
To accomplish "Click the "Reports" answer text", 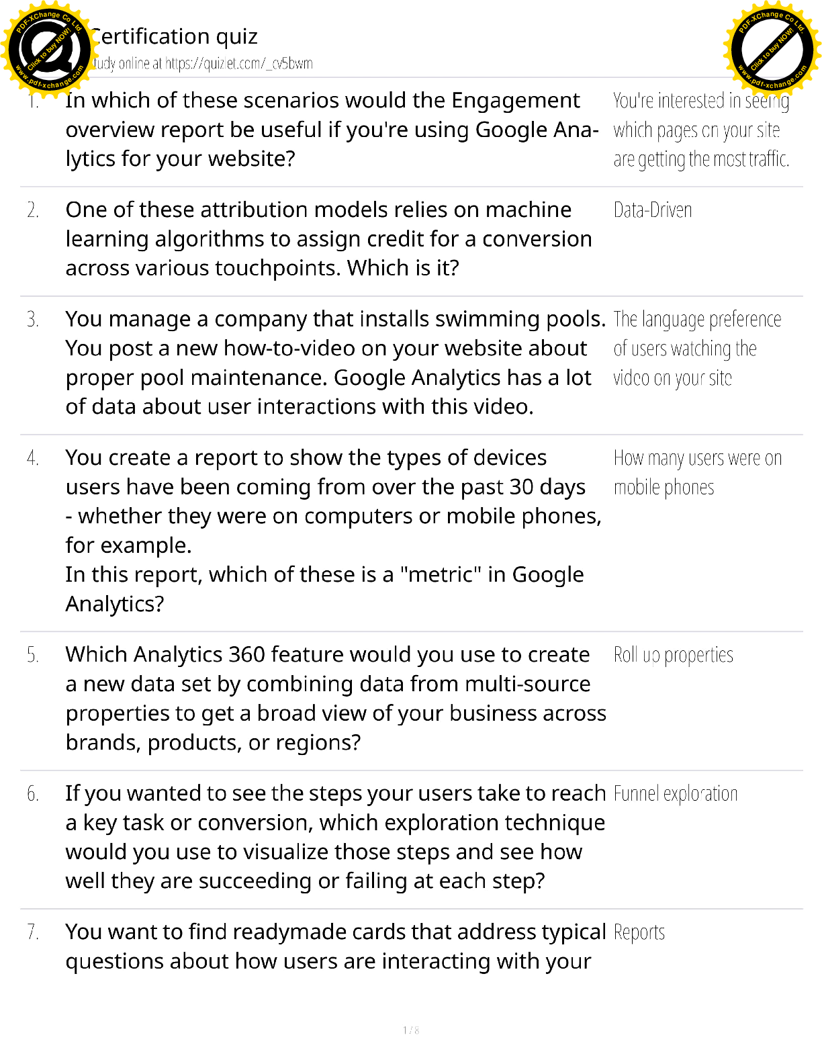I will tap(639, 933).
